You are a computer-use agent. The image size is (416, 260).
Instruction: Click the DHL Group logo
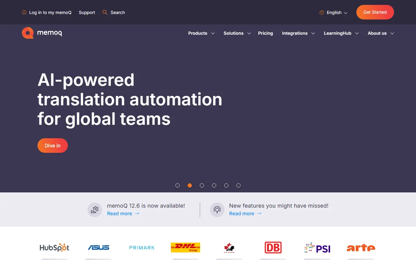185,248
